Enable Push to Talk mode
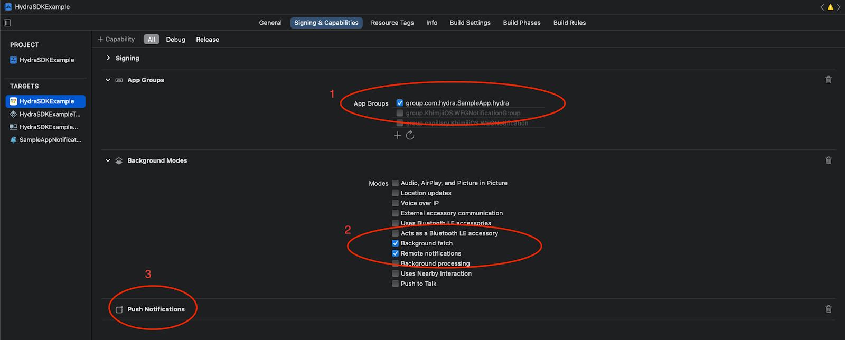The width and height of the screenshot is (845, 340). (x=395, y=284)
